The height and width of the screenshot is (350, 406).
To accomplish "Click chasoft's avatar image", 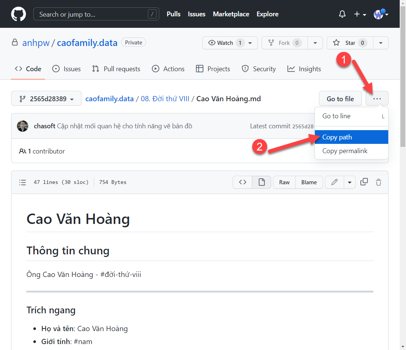I will pyautogui.click(x=23, y=126).
